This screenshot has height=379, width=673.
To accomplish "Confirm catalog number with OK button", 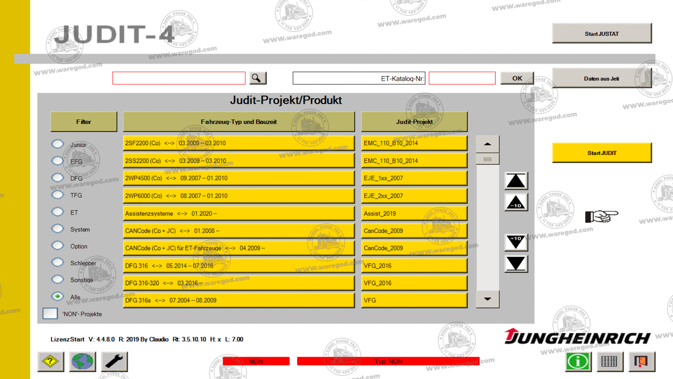I will pos(517,78).
